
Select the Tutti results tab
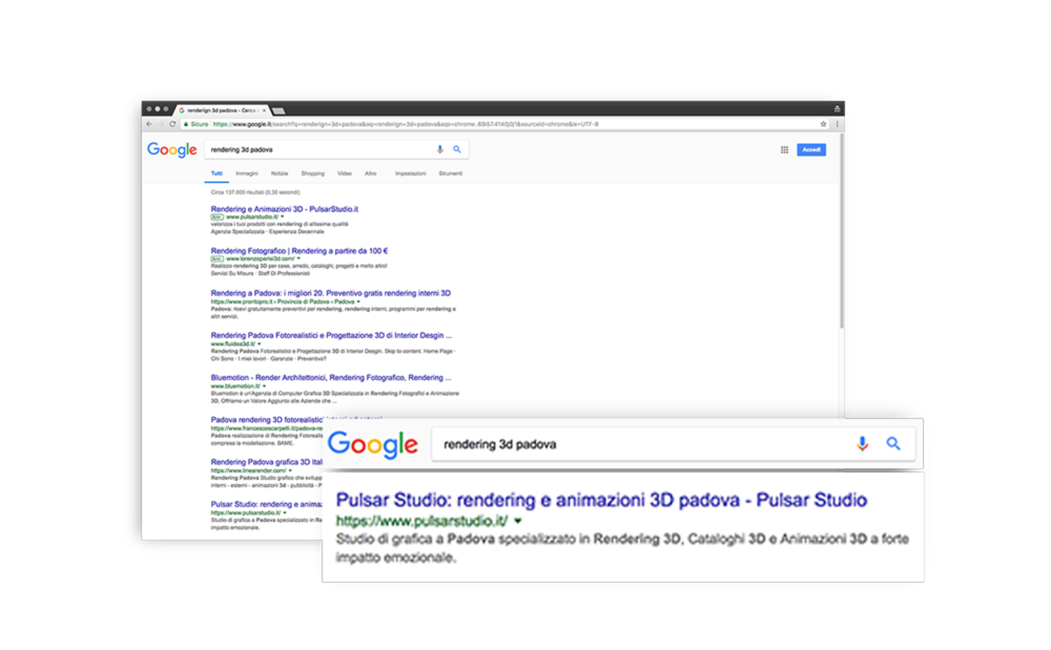point(217,173)
